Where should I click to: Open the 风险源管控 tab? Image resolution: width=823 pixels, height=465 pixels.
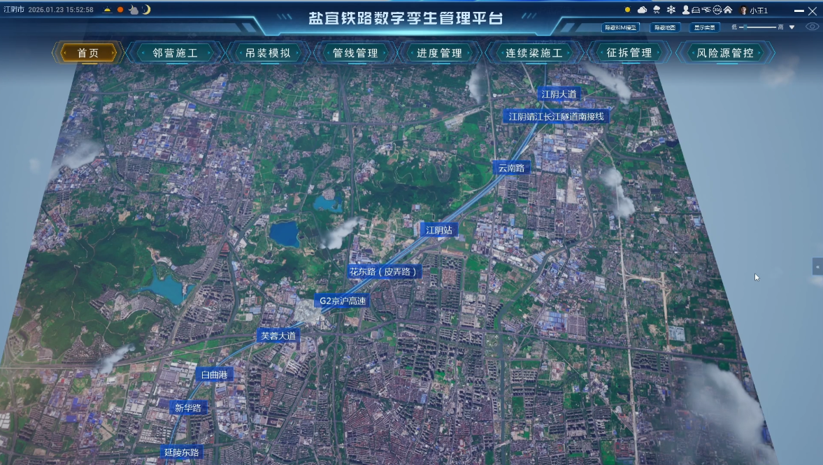(725, 51)
